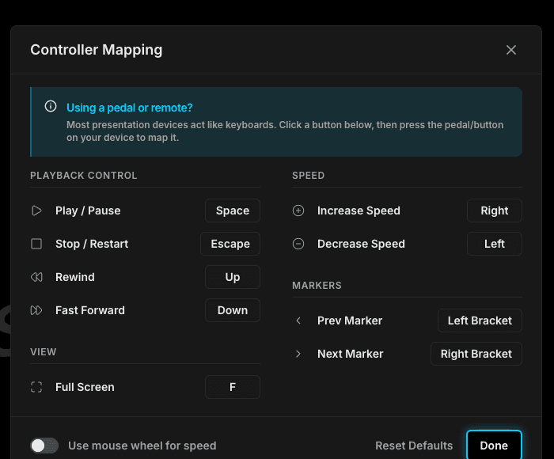This screenshot has width=554, height=459.
Task: Click the 'PLAYBACK CONTROL' section header
Action: [83, 176]
